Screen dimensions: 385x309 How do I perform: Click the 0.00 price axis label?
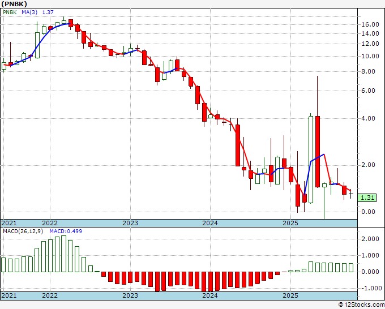369,212
